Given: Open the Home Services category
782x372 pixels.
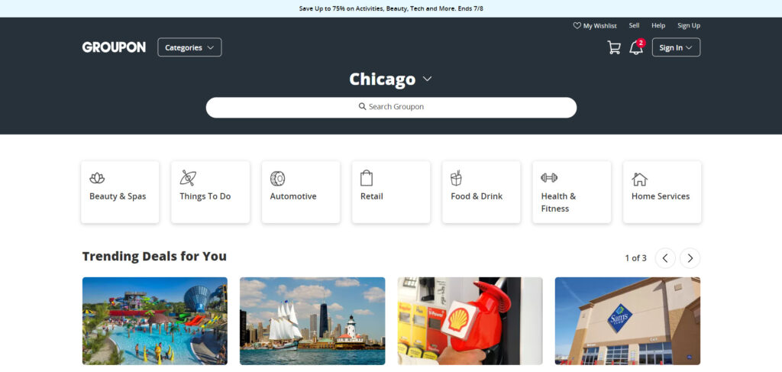Looking at the screenshot, I should tap(661, 192).
